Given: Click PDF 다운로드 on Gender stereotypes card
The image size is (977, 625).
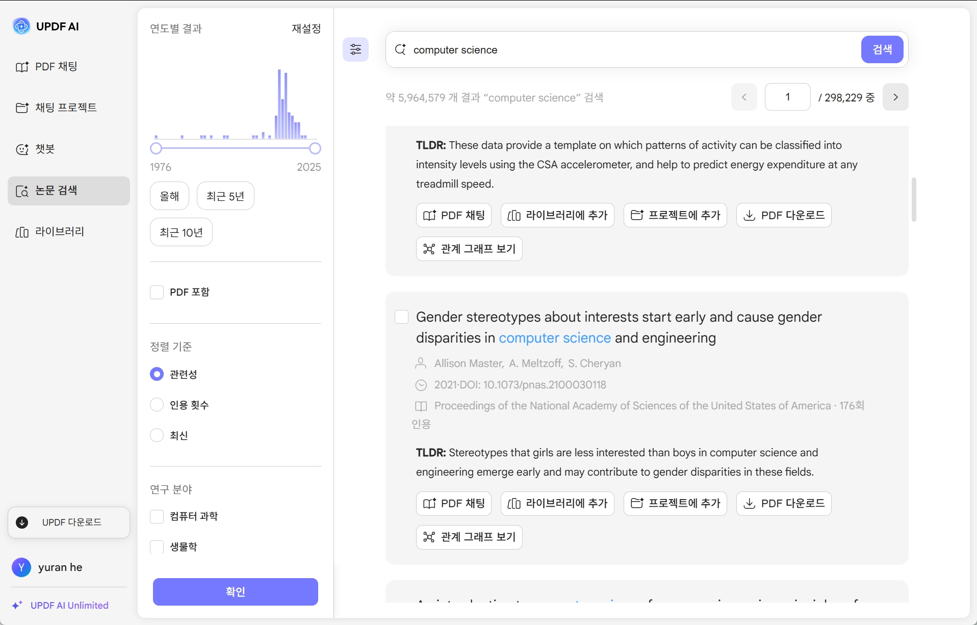Looking at the screenshot, I should tap(784, 504).
